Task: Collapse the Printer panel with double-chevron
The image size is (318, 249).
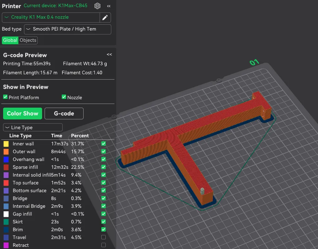Action: 109,6
